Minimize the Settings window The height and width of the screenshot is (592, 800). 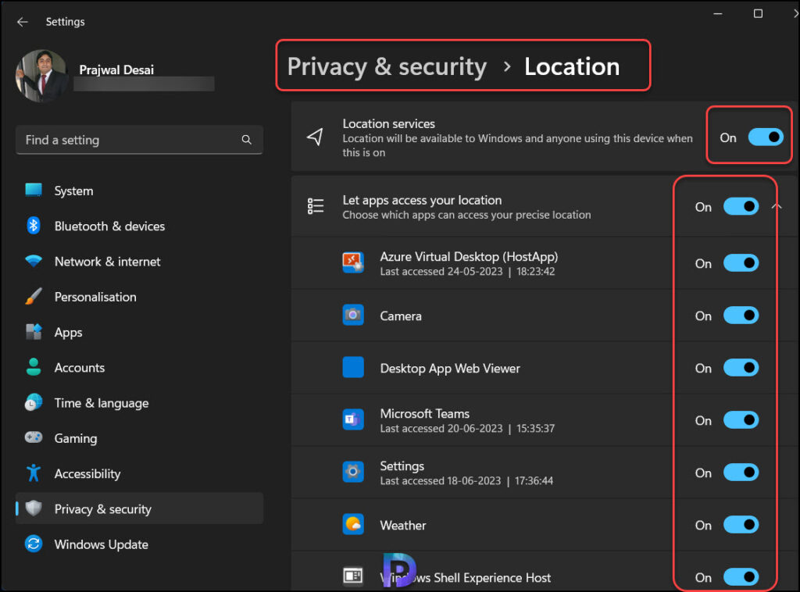[718, 14]
